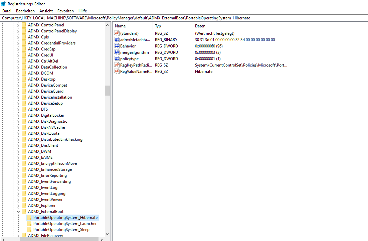Select the policytype DWORD value icon
This screenshot has height=241, width=368.
(x=117, y=58)
